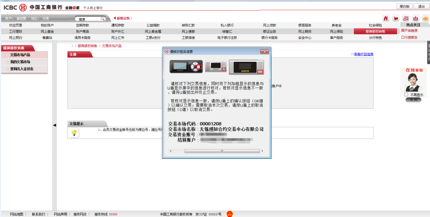Click the dialog scrollbar right arrow

coord(262,151)
